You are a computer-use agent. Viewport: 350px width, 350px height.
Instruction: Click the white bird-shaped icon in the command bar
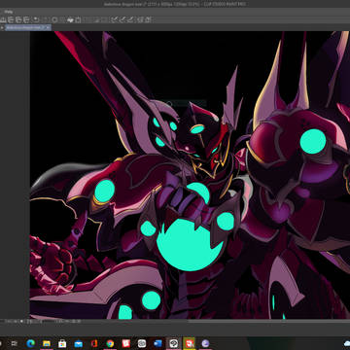point(70,20)
